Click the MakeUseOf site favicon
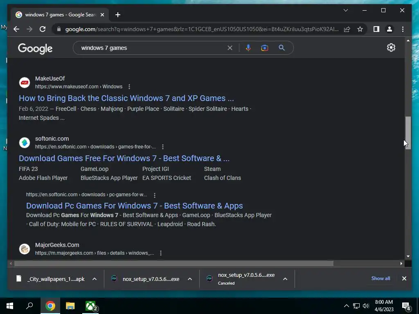 25,83
